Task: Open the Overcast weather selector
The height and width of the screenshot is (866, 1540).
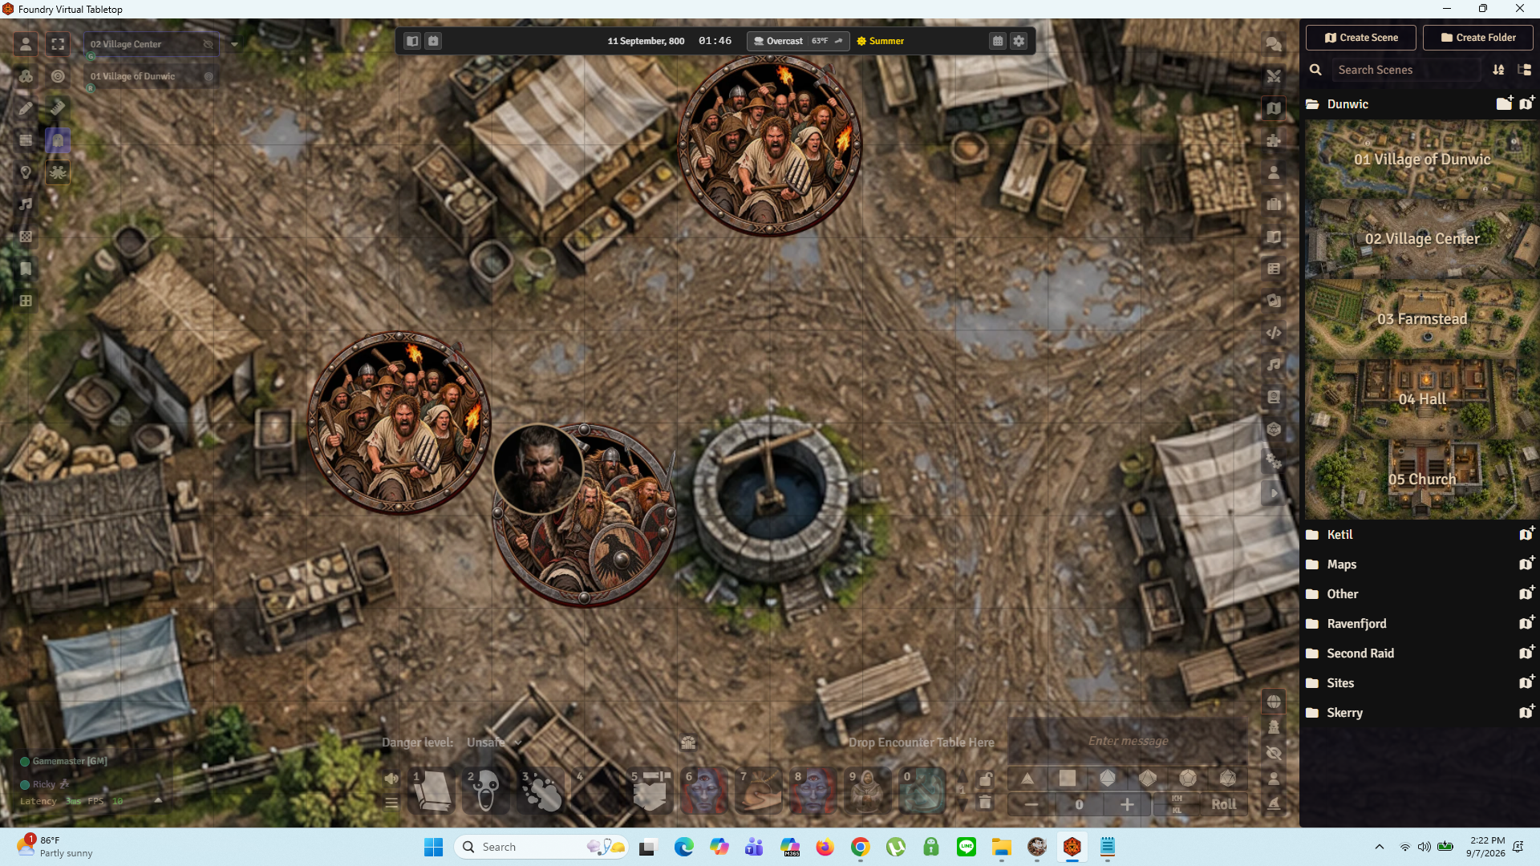Action: (798, 41)
